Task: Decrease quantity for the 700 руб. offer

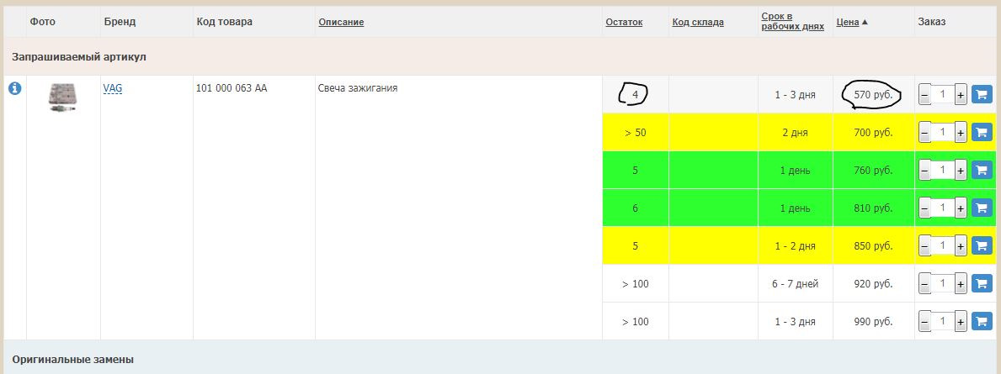Action: click(925, 133)
